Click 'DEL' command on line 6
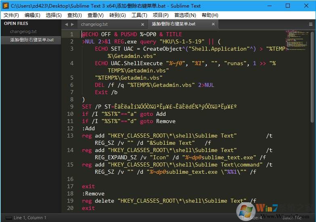This screenshot has height=222, width=316. point(100,85)
